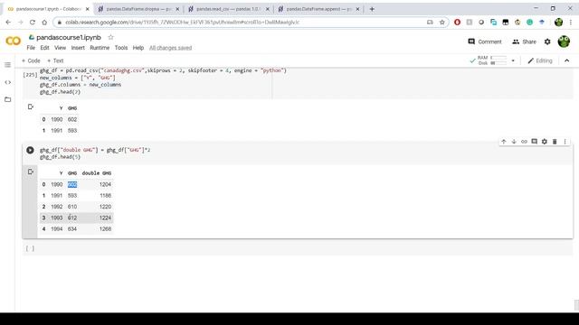Image resolution: width=579 pixels, height=325 pixels.
Task: Move the selected cell up
Action: [504, 142]
